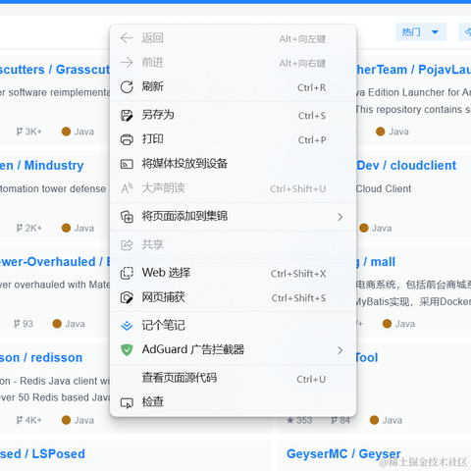
Task: Click the inspect icon beside 检查
Action: click(x=127, y=402)
